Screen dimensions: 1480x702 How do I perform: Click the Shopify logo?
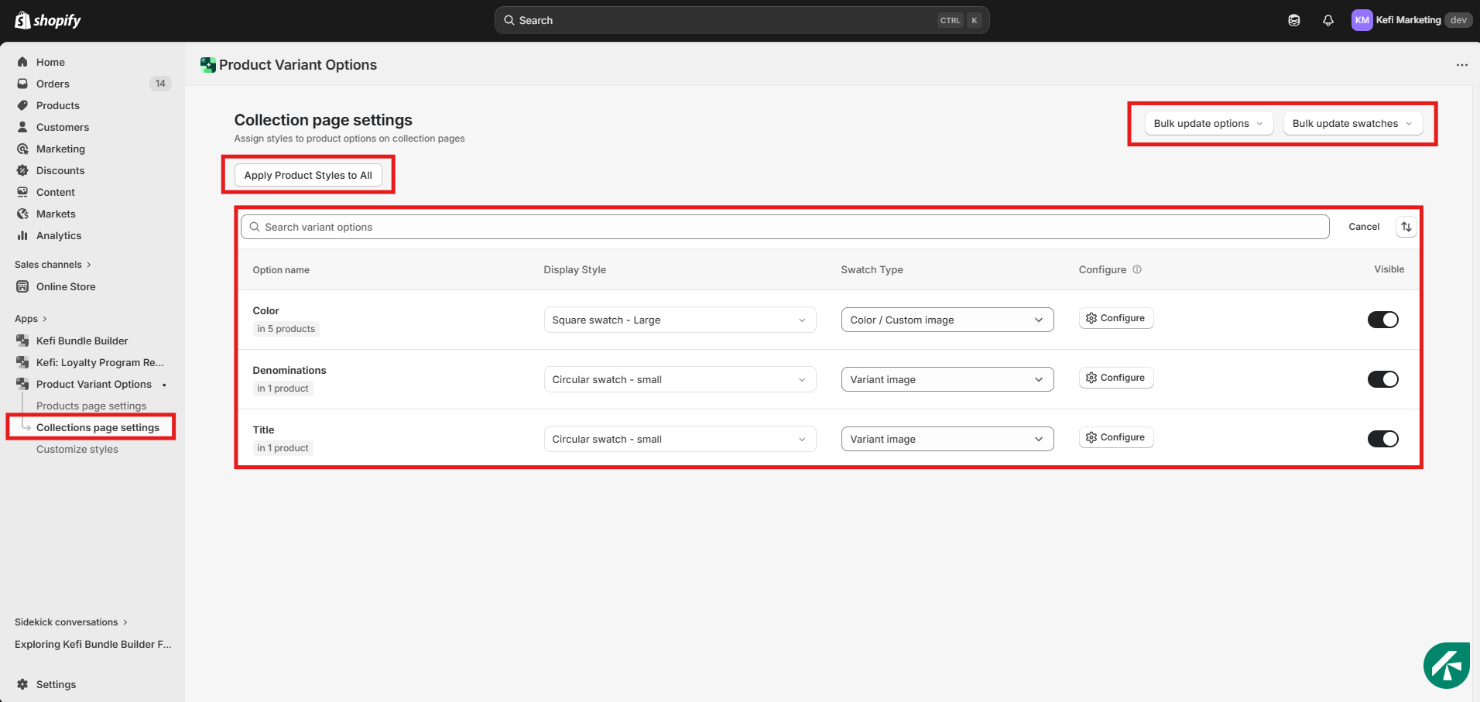click(x=48, y=20)
